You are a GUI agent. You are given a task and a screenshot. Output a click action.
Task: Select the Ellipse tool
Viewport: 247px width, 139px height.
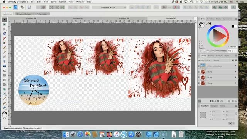click(4, 80)
